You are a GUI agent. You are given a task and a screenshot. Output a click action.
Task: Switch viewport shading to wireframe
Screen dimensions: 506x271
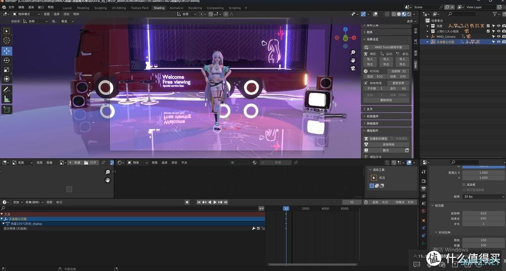(x=394, y=14)
